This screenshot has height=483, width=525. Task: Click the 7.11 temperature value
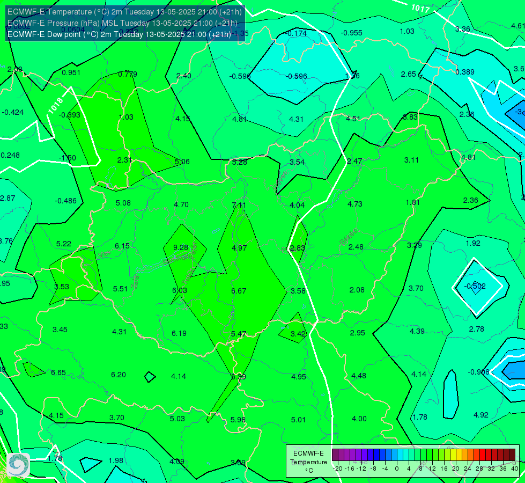click(x=239, y=205)
